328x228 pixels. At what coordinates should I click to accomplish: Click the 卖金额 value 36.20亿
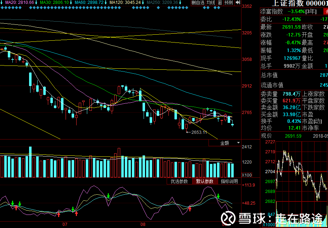pyautogui.click(x=292, y=108)
